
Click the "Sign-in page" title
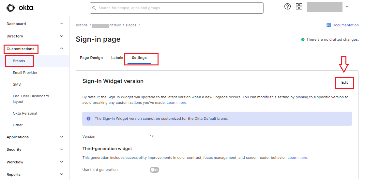[98, 39]
